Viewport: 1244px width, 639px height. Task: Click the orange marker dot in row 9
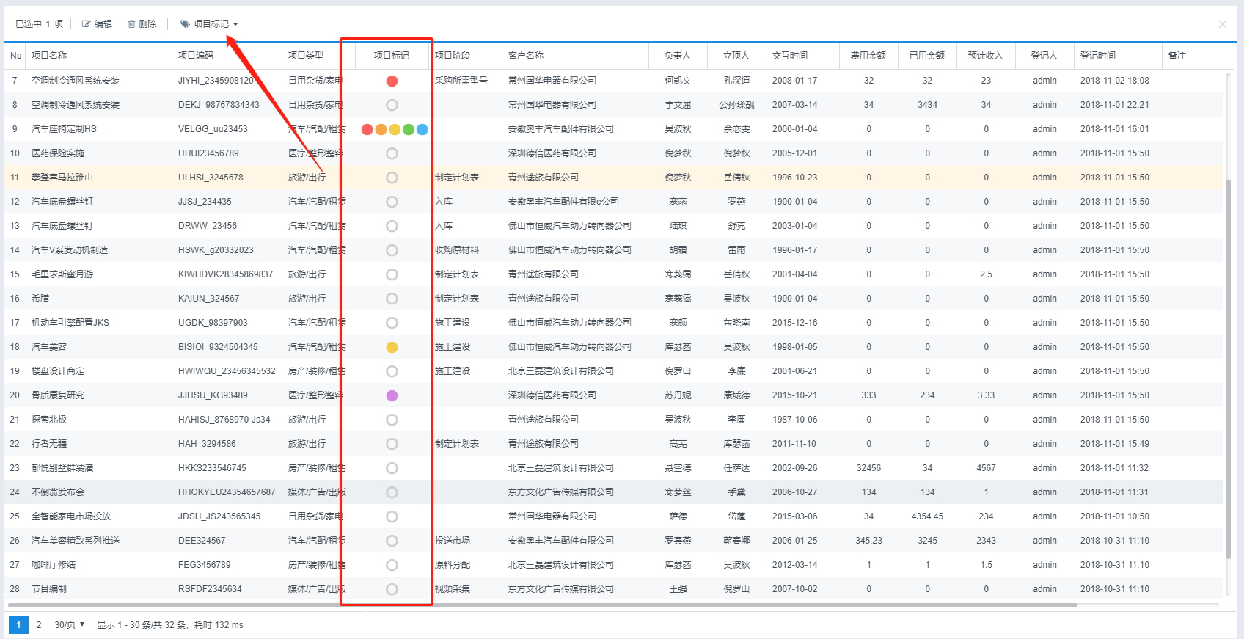(x=381, y=129)
